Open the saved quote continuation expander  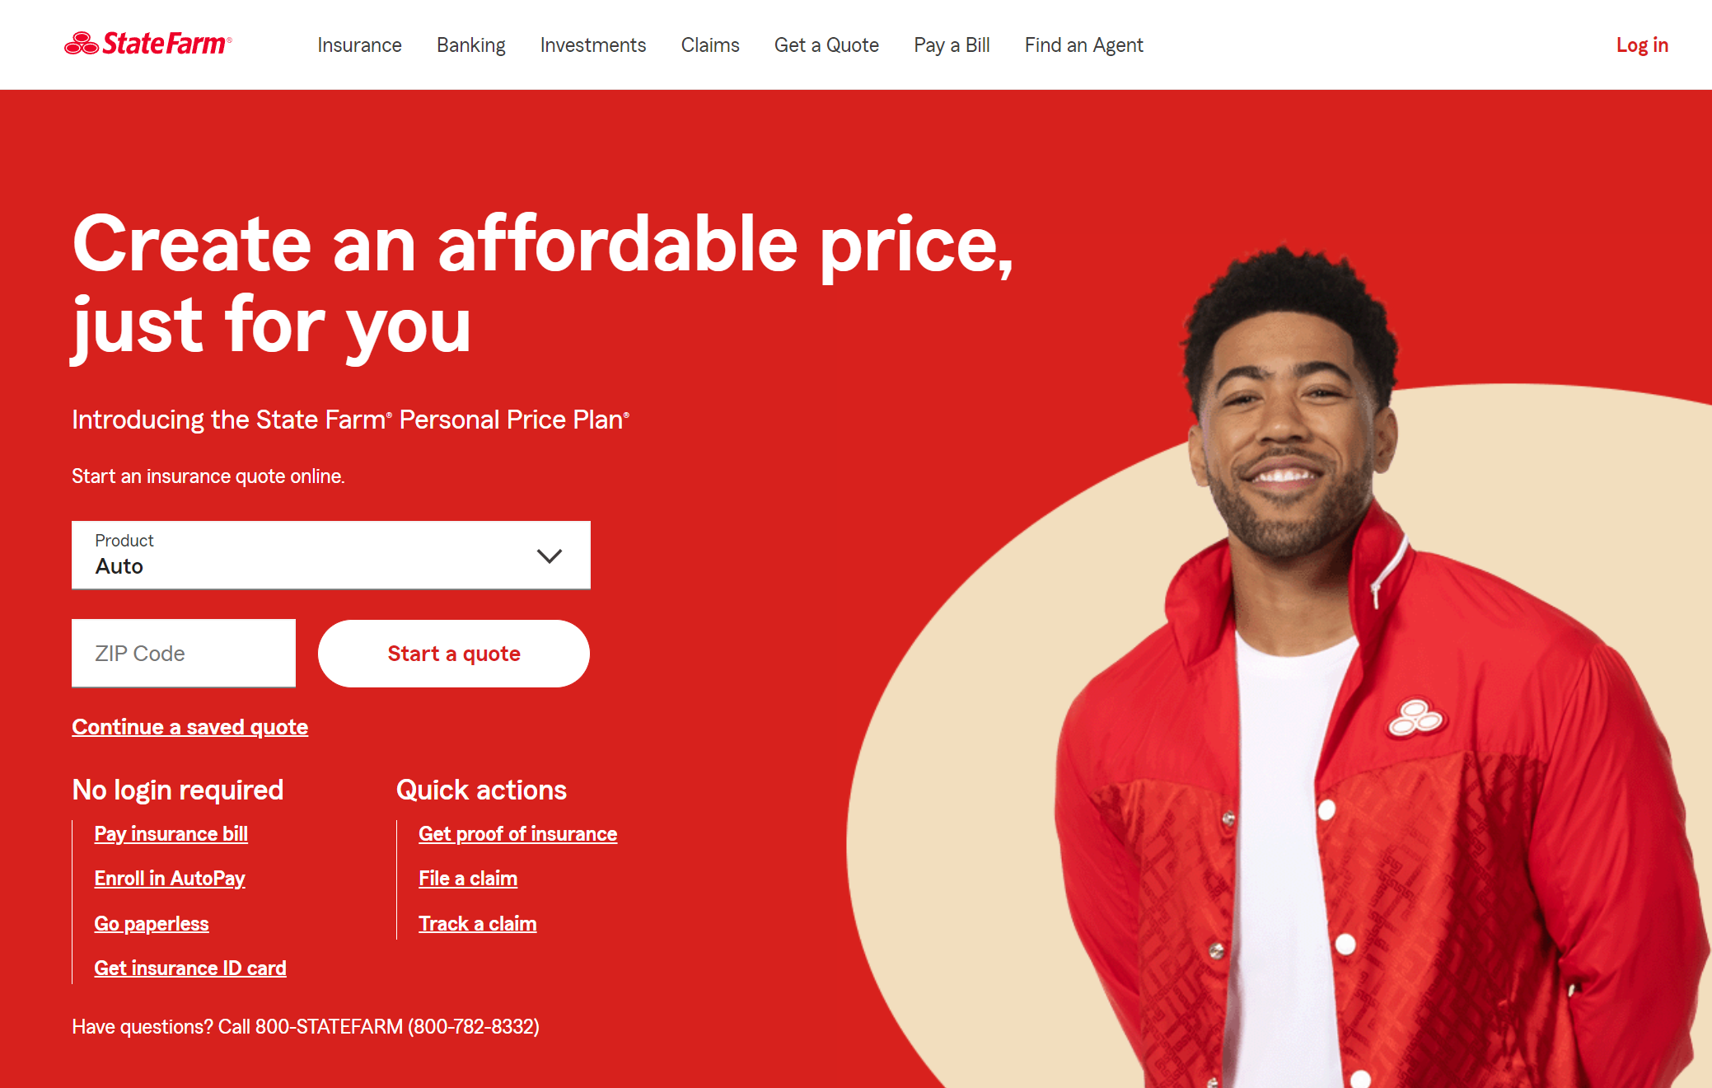click(x=189, y=726)
